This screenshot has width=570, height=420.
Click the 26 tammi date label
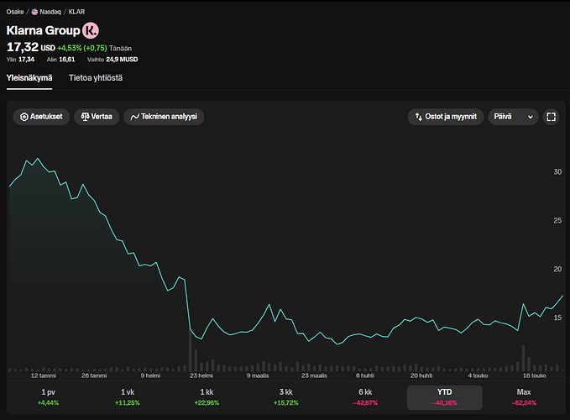[x=94, y=375]
